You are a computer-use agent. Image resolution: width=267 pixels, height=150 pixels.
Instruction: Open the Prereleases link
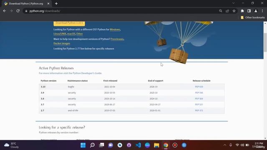tap(117, 39)
